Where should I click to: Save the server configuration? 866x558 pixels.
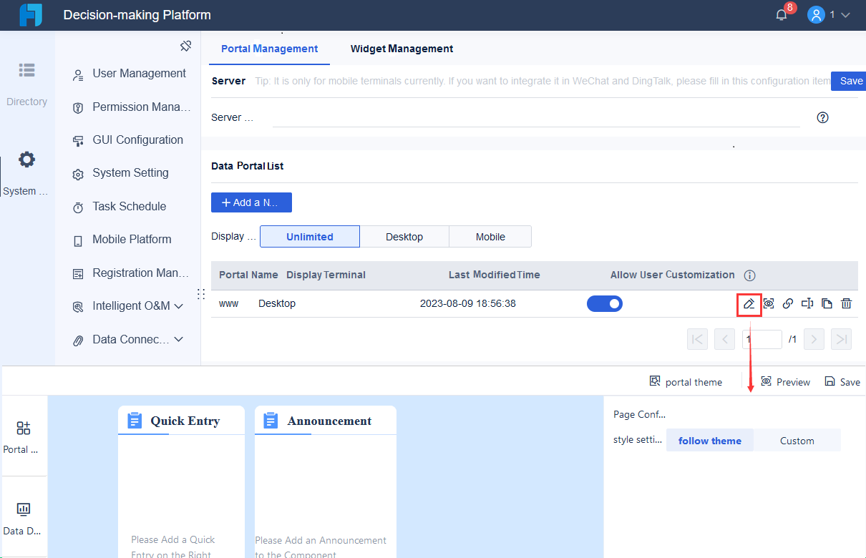[851, 81]
